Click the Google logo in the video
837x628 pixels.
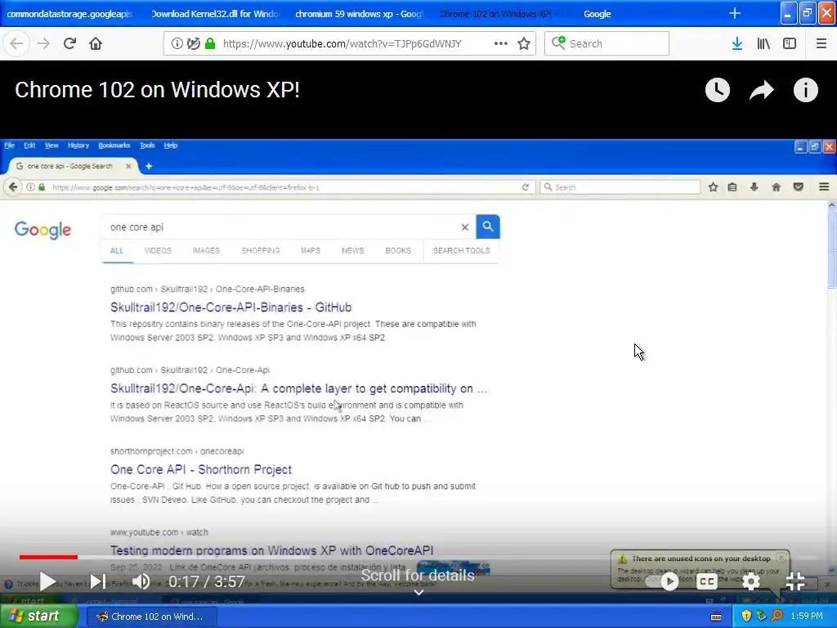pos(43,230)
